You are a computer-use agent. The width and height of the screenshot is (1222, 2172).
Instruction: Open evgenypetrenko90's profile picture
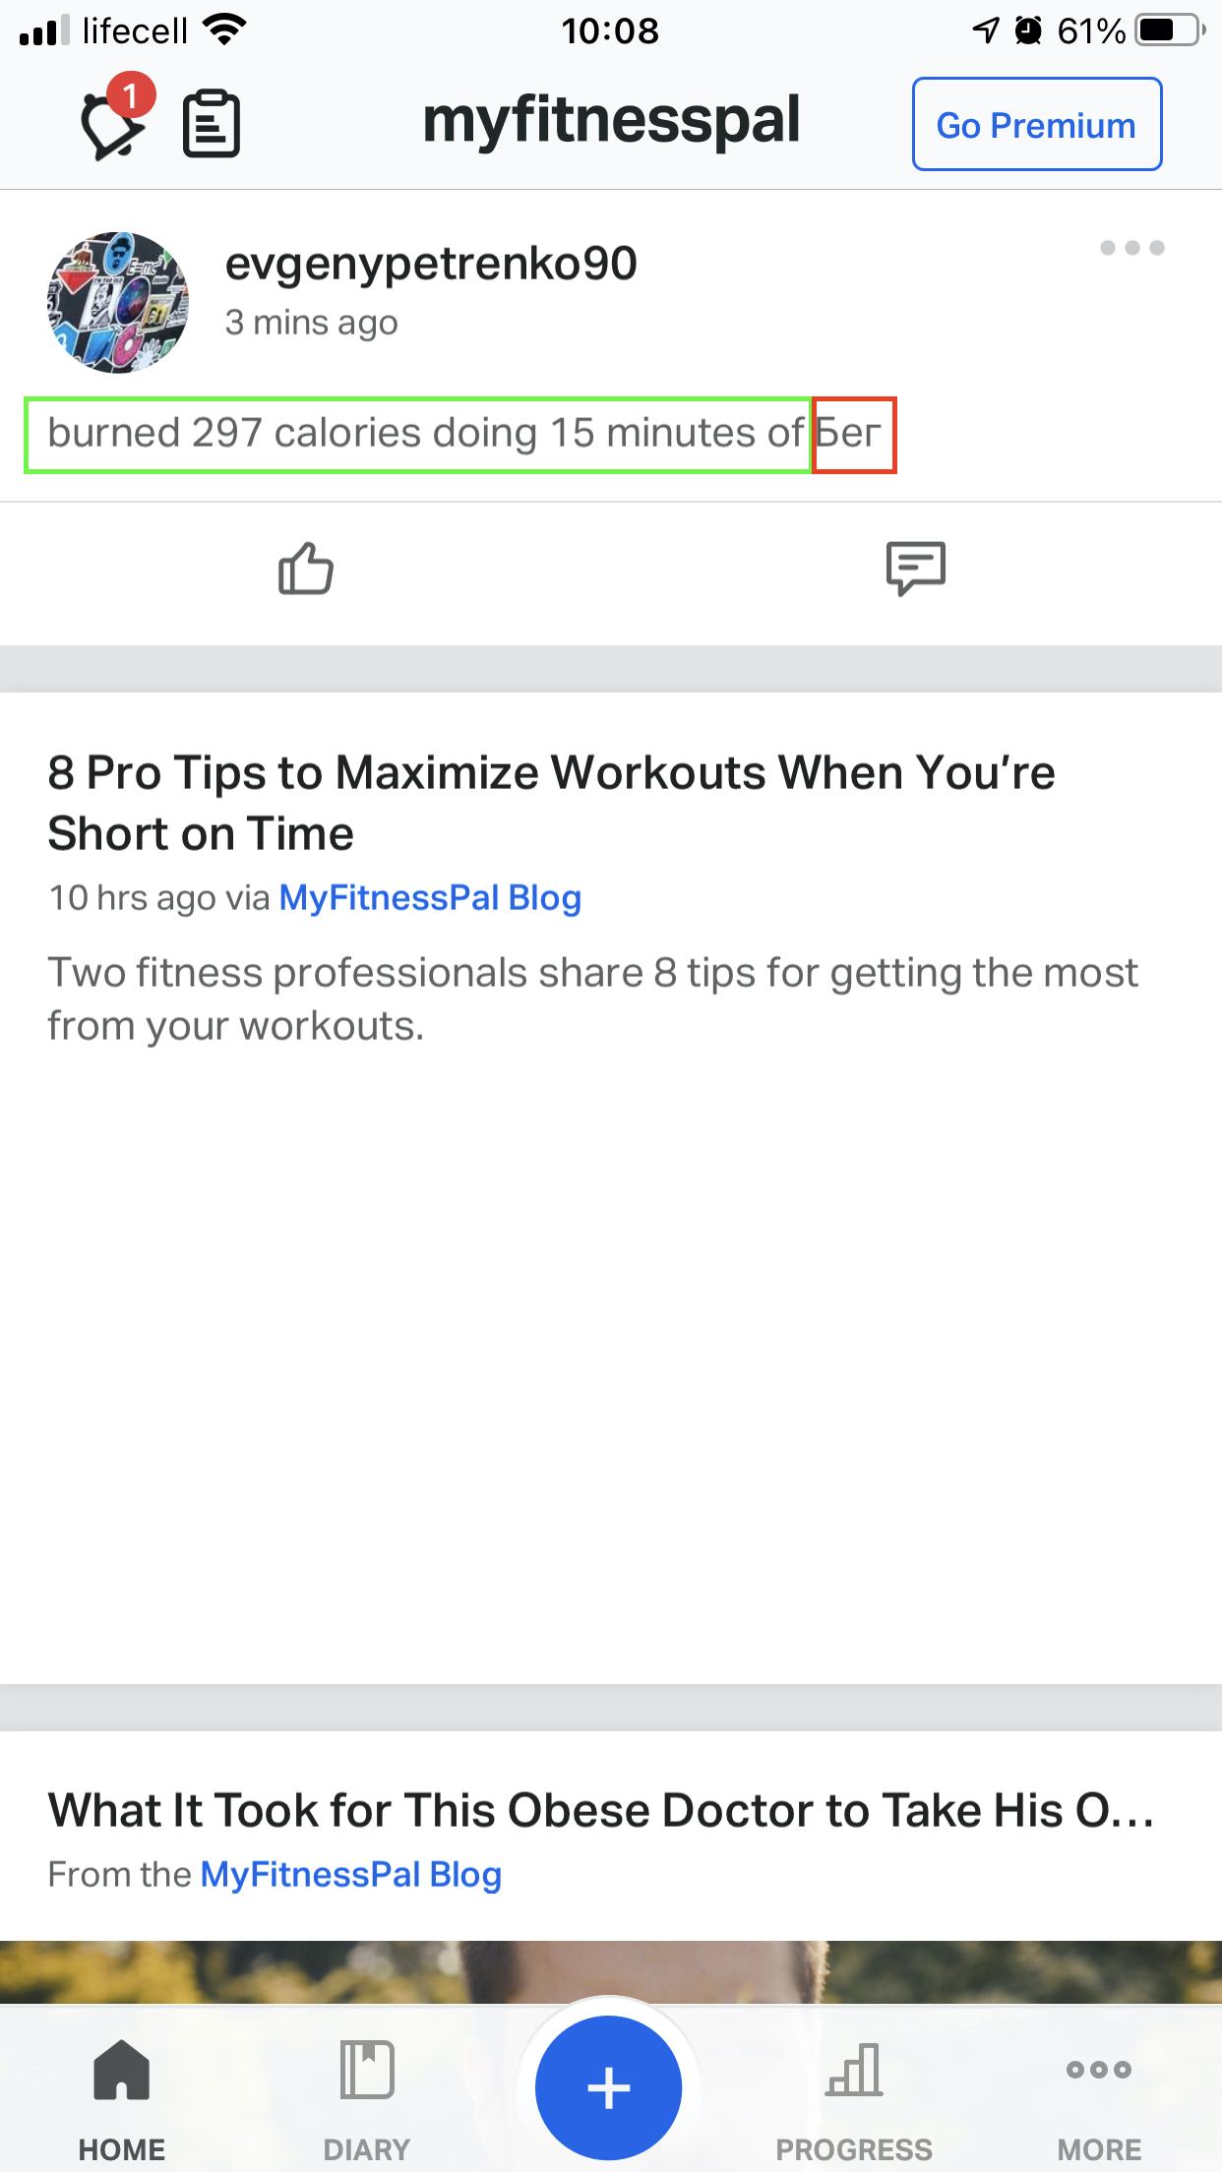(x=118, y=302)
